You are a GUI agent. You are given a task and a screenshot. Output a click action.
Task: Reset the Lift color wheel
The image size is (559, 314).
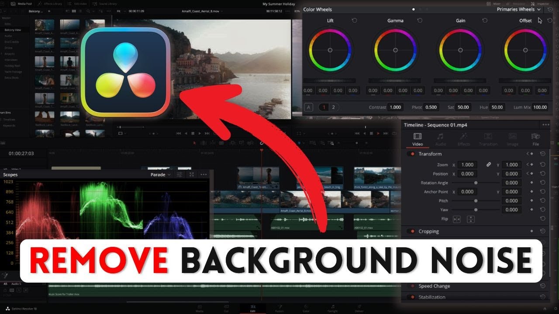(354, 20)
